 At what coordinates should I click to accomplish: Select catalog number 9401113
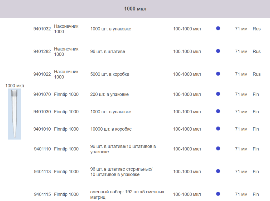[42, 172]
